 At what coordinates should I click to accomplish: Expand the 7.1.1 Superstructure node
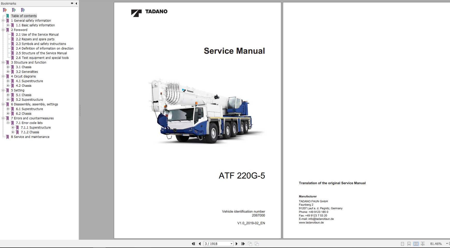coord(13,128)
